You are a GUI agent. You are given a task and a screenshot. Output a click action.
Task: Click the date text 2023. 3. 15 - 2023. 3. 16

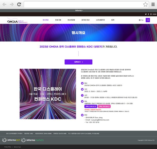pyautogui.click(x=96, y=91)
